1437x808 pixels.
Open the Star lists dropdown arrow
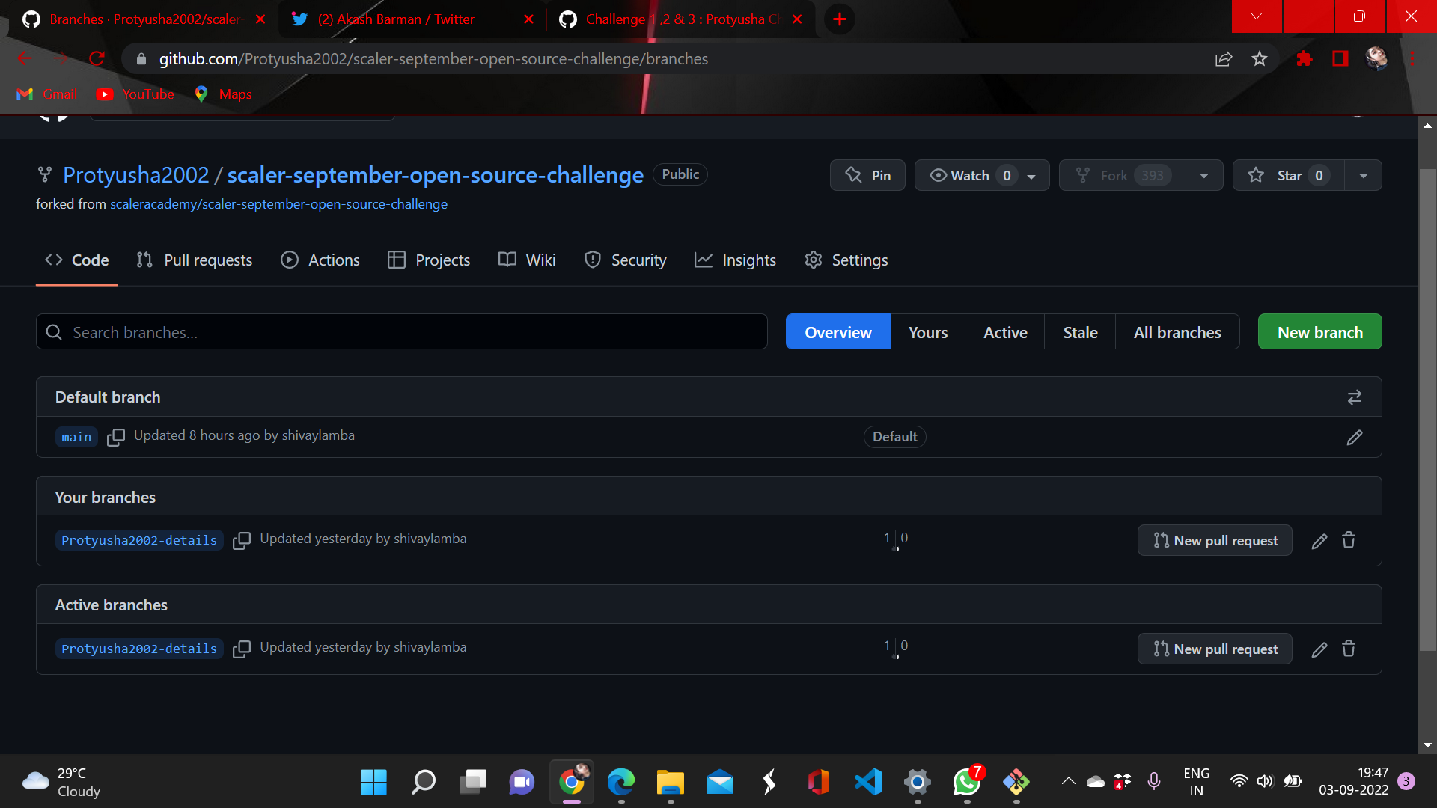[1363, 175]
